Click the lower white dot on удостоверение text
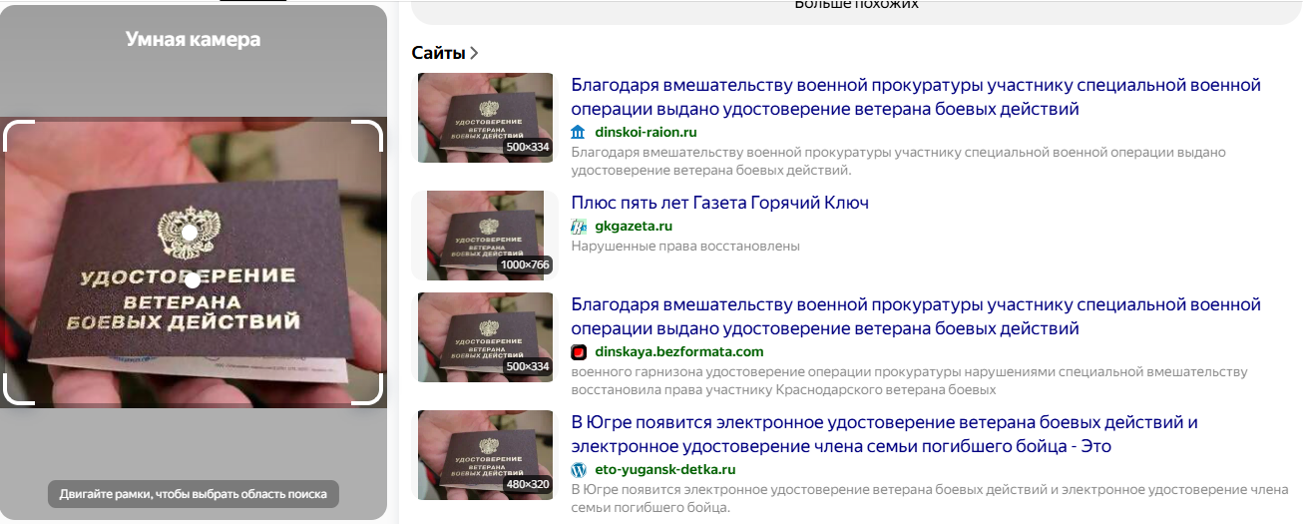The width and height of the screenshot is (1303, 524). click(193, 281)
